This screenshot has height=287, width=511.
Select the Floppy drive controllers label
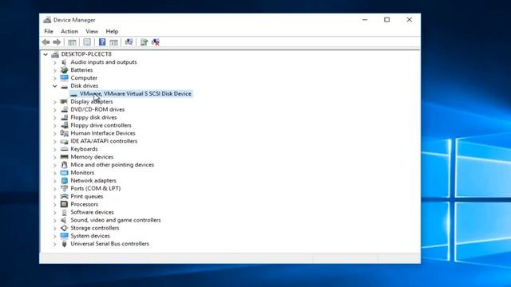101,125
